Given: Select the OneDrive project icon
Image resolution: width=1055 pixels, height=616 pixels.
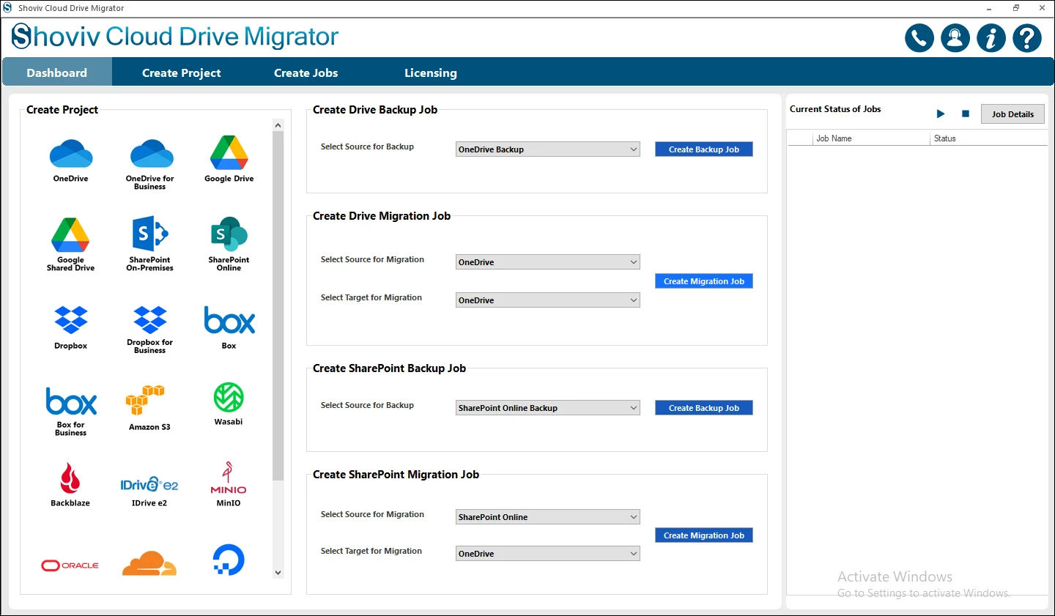Looking at the screenshot, I should (71, 153).
